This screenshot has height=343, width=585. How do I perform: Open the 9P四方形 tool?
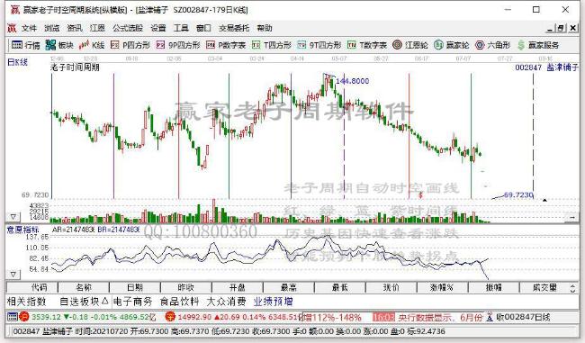[x=178, y=45]
